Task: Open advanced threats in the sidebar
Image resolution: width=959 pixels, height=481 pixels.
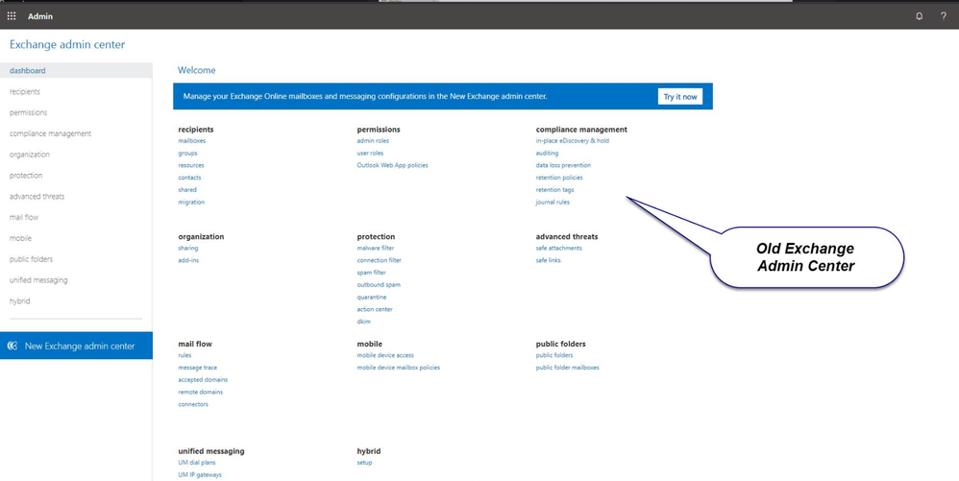Action: coord(37,196)
